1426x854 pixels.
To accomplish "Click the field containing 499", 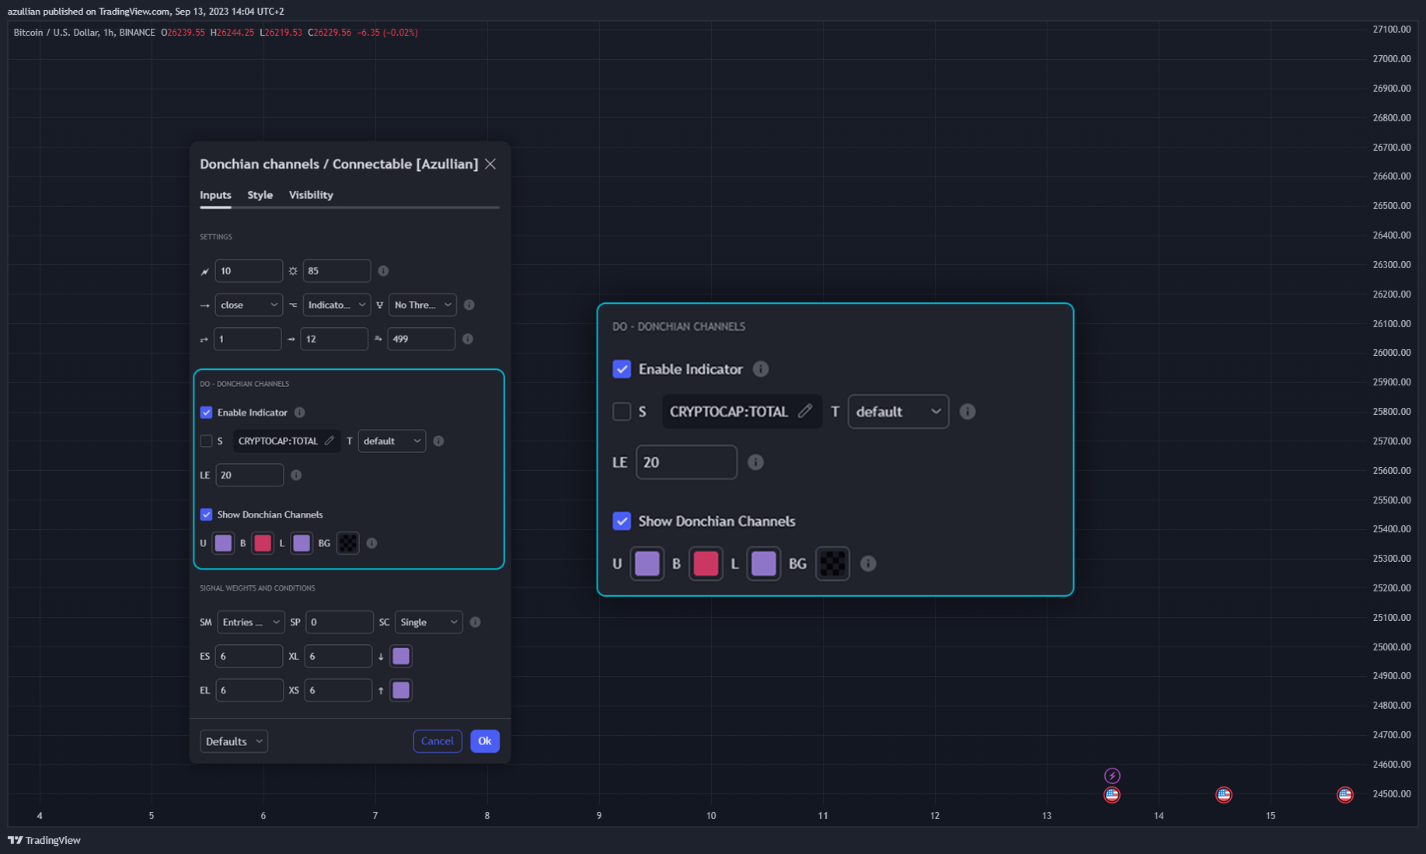I will coord(421,339).
